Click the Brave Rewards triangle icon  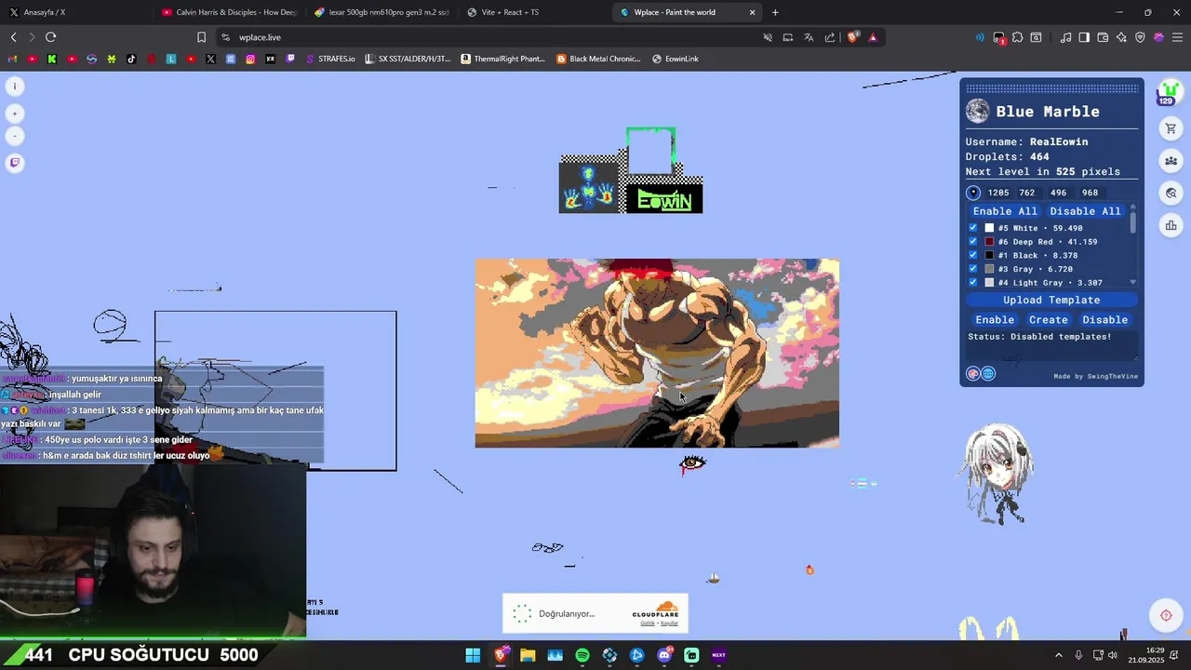coord(873,37)
